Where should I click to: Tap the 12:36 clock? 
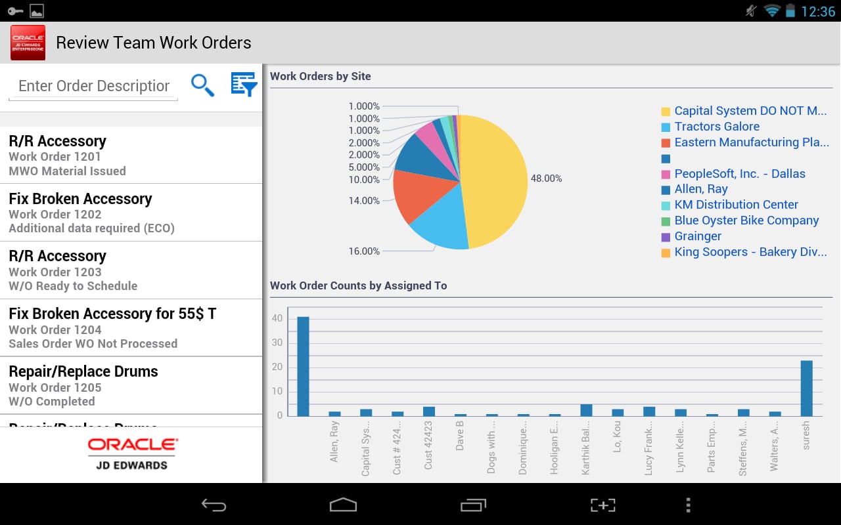[x=818, y=11]
